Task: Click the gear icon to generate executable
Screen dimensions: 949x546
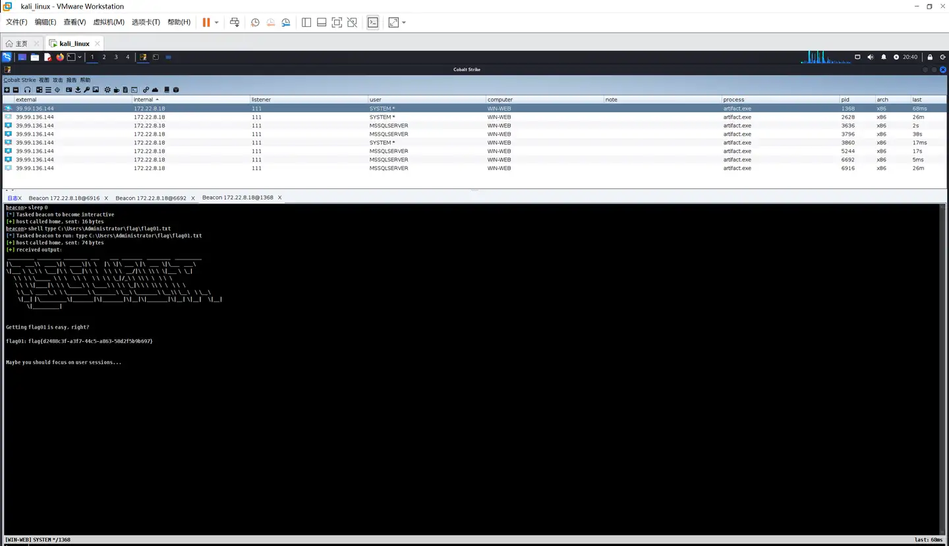Action: tap(107, 90)
